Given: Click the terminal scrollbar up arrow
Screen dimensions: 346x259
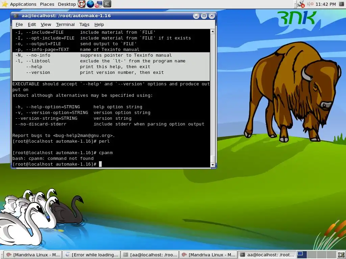Looking at the screenshot, I should [213, 31].
